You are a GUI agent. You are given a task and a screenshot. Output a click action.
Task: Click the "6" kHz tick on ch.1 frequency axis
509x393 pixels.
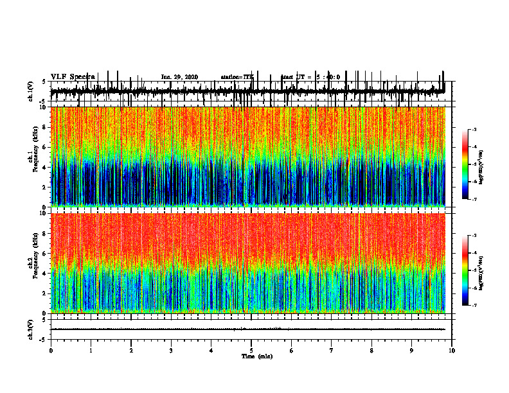(x=44, y=147)
